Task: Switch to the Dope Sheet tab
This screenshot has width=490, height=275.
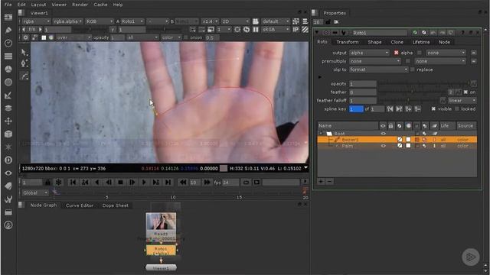Action: (x=115, y=205)
